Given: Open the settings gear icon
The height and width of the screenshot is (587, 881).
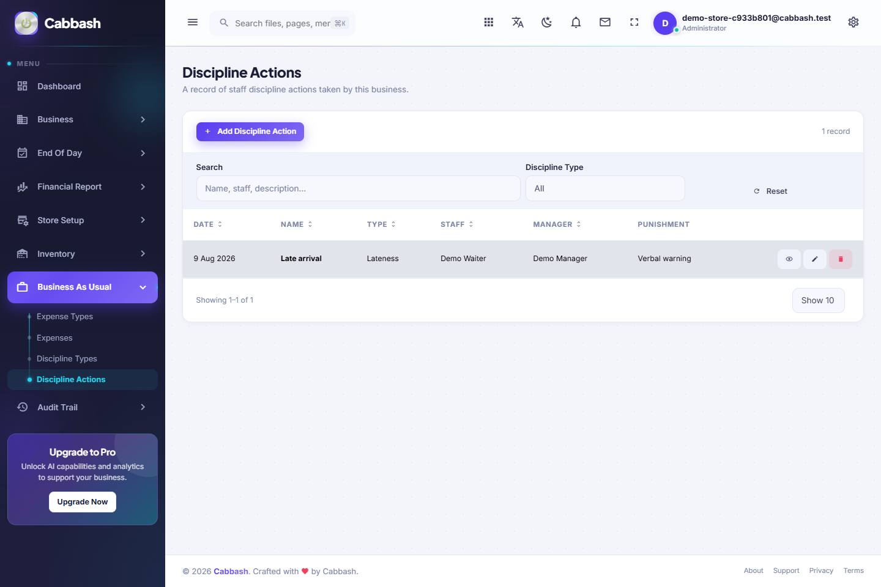Looking at the screenshot, I should [x=853, y=23].
